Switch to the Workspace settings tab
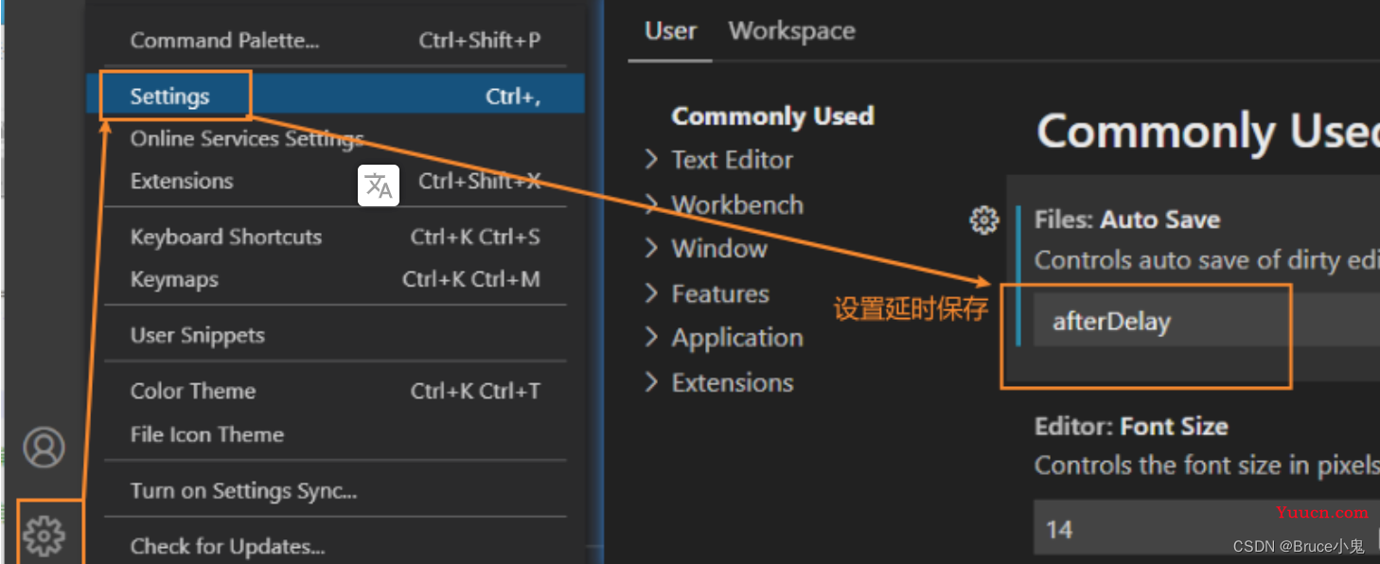This screenshot has width=1380, height=564. (791, 30)
